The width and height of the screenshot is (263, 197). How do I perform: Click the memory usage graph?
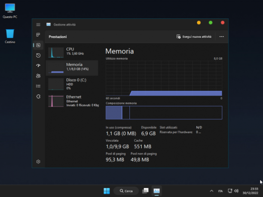tap(164, 78)
